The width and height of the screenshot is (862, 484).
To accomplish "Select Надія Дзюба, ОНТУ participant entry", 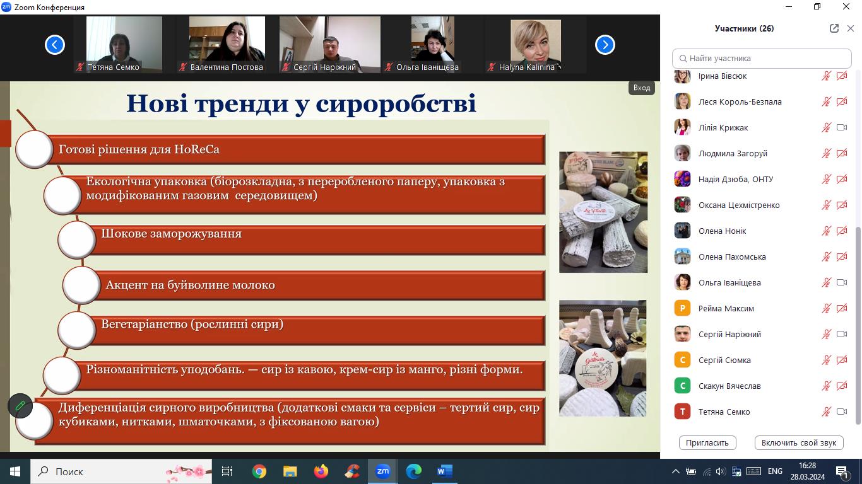I will coord(735,179).
